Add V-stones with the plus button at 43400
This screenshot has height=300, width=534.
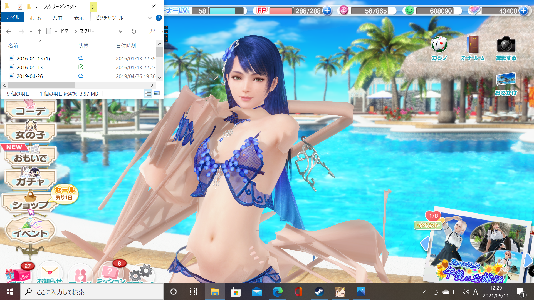pyautogui.click(x=523, y=11)
